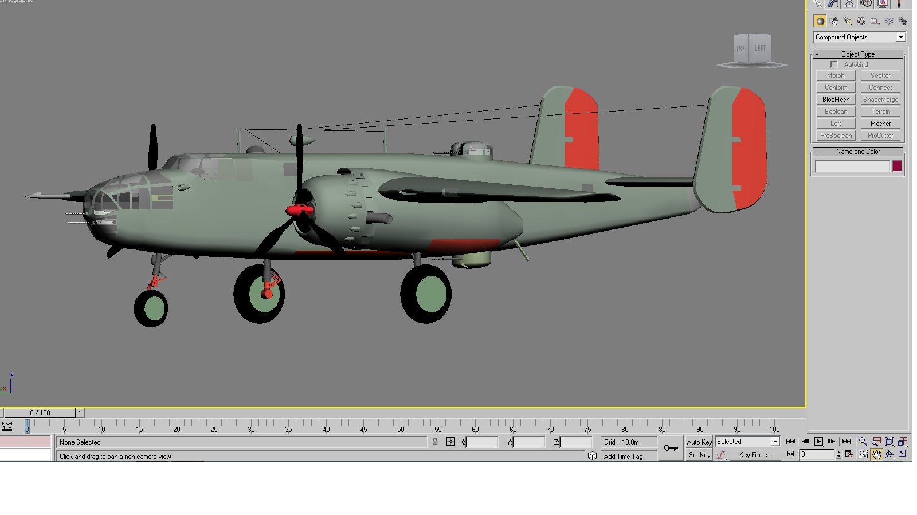Activate the Pan View hand icon
The height and width of the screenshot is (515, 917).
point(876,454)
